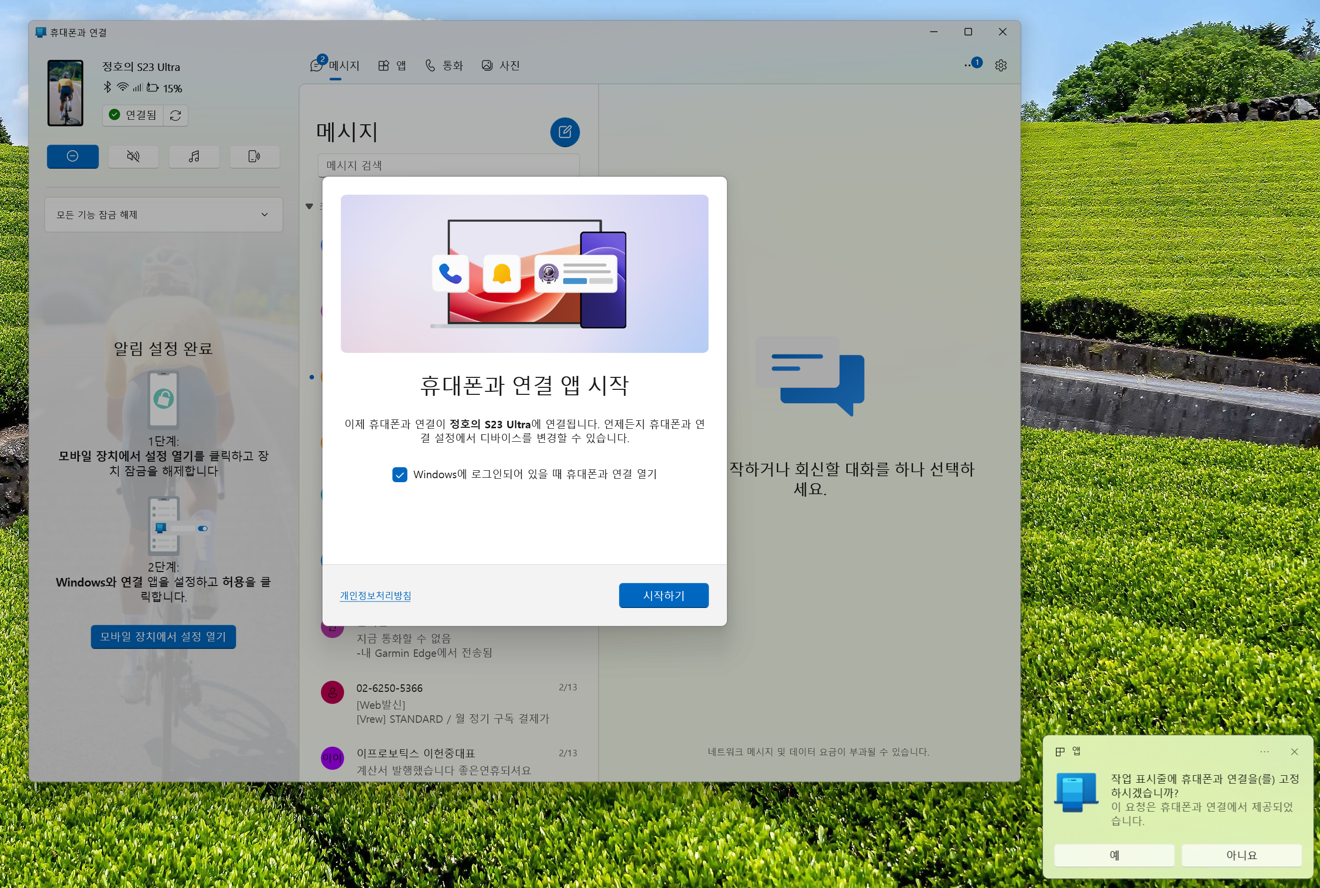Open the 개인정보처리방침 link
Viewport: 1320px width, 888px height.
click(x=375, y=596)
